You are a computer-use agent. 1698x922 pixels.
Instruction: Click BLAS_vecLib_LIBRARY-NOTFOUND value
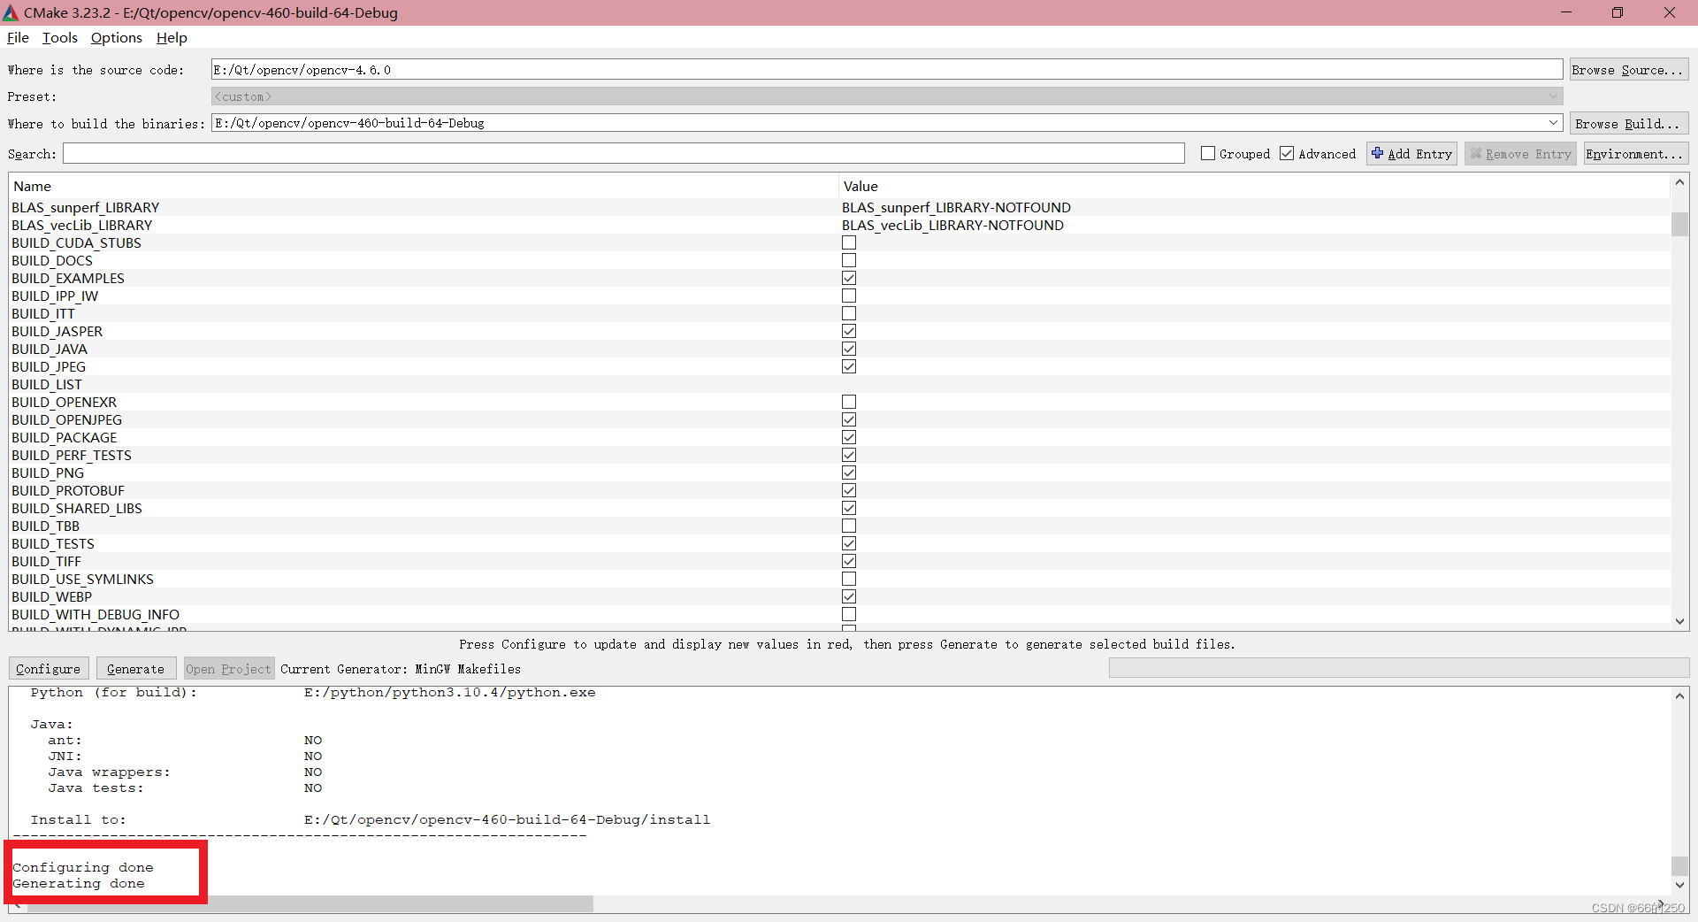(x=952, y=225)
